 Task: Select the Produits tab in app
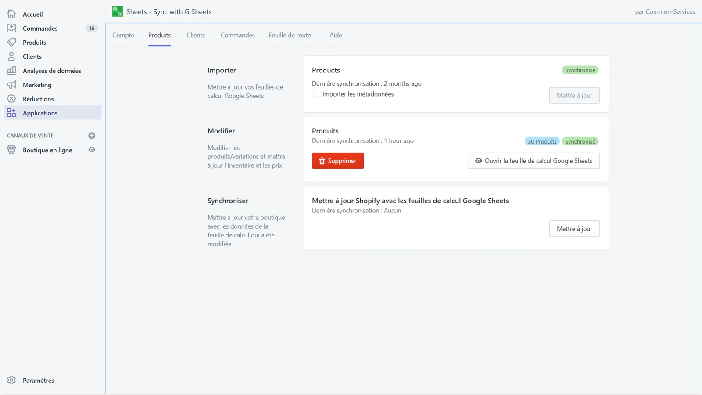point(159,35)
